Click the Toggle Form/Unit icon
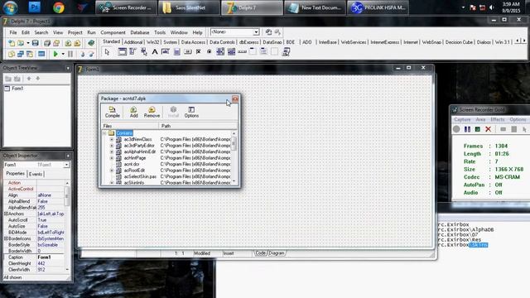 (x=30, y=54)
